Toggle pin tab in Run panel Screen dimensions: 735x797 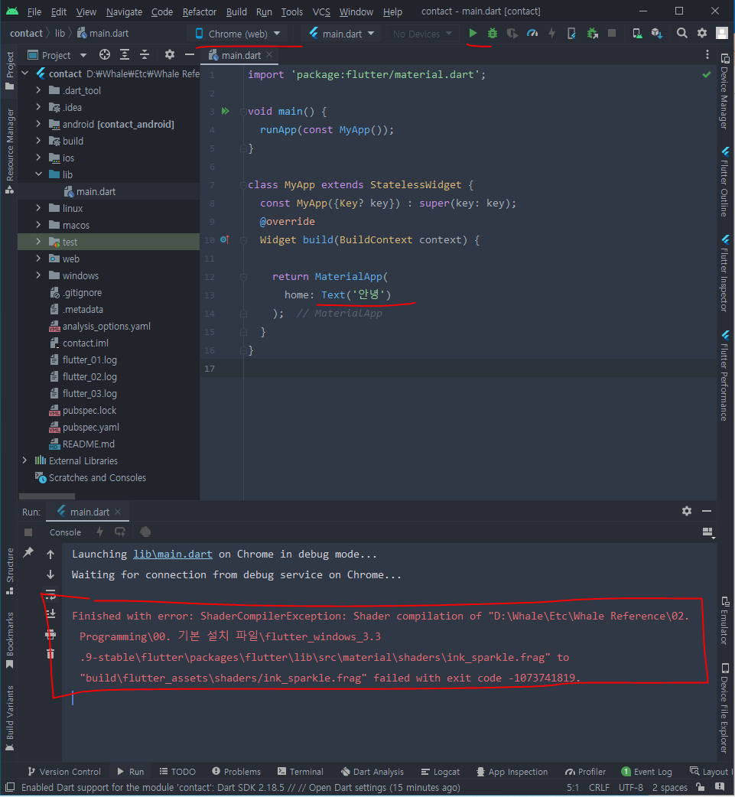tap(28, 552)
